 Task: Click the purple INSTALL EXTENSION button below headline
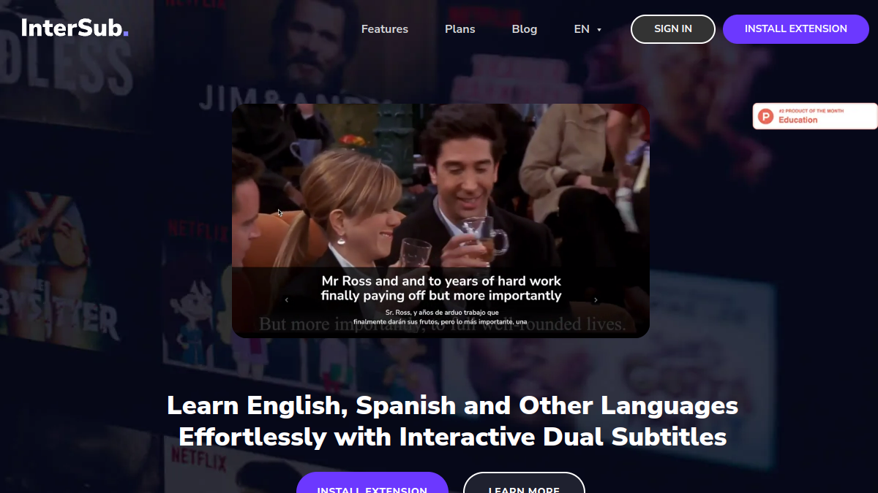click(x=372, y=483)
